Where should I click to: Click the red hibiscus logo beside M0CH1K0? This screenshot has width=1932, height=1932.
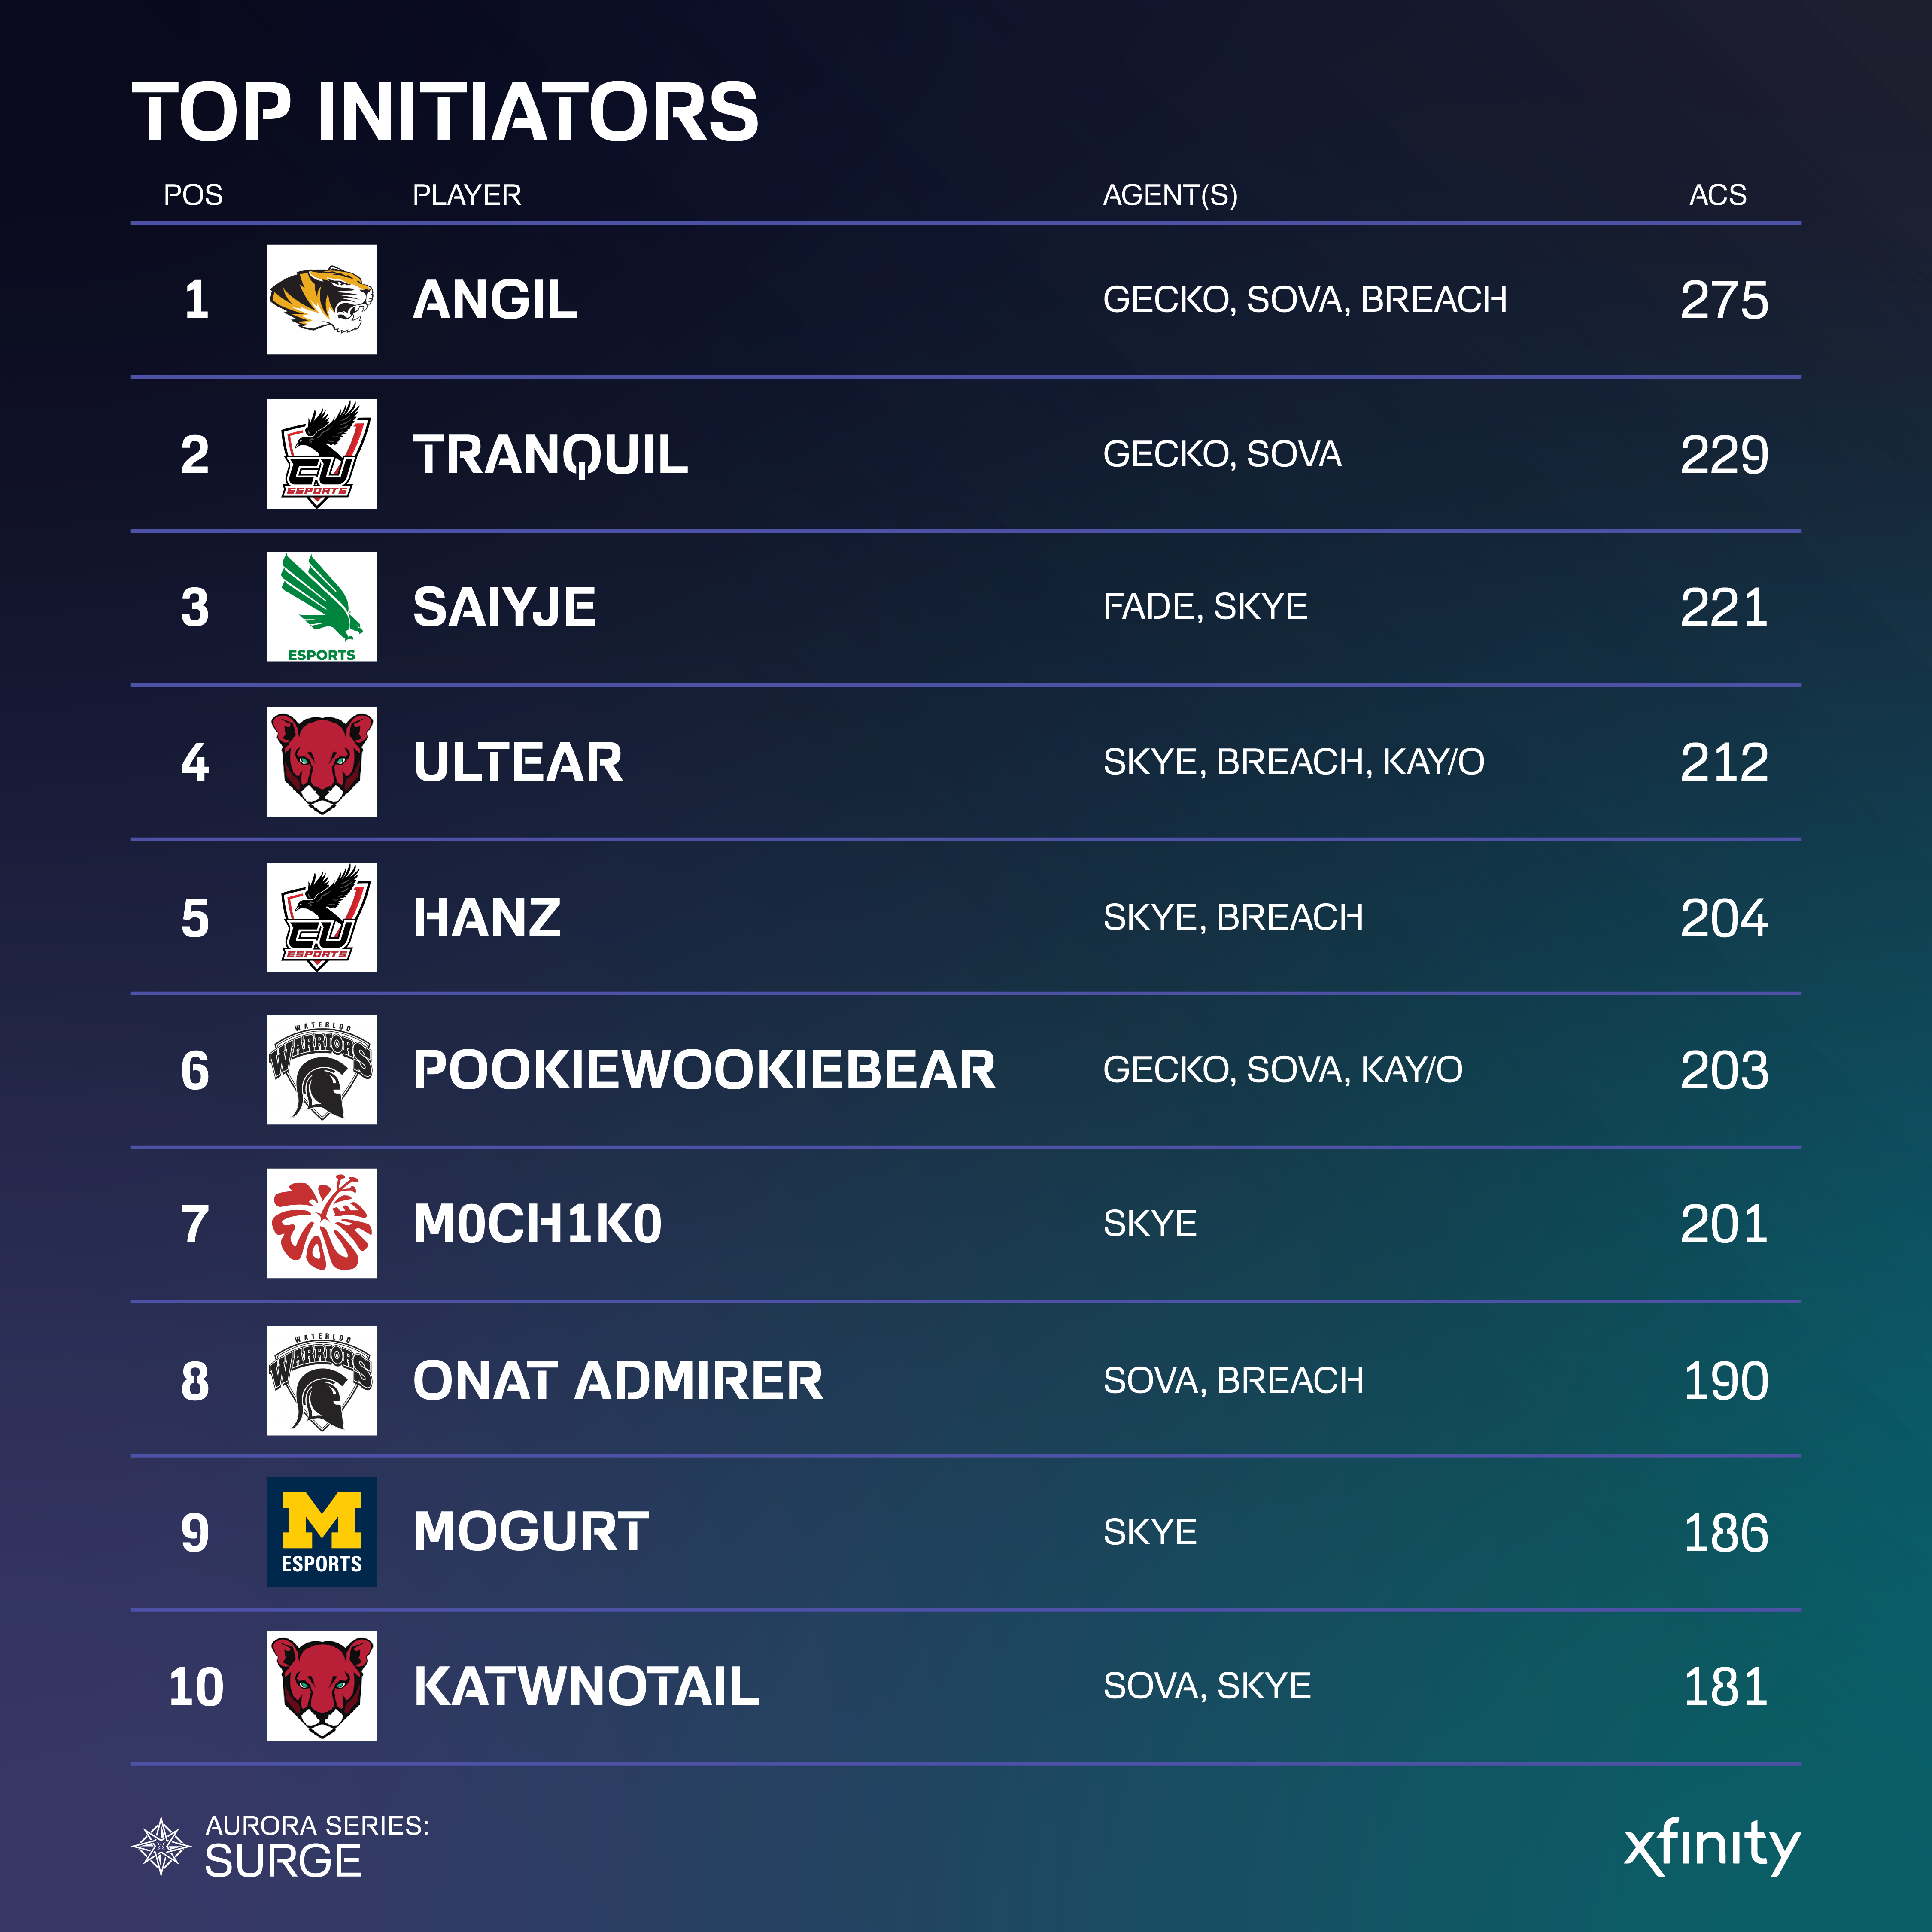click(321, 1223)
